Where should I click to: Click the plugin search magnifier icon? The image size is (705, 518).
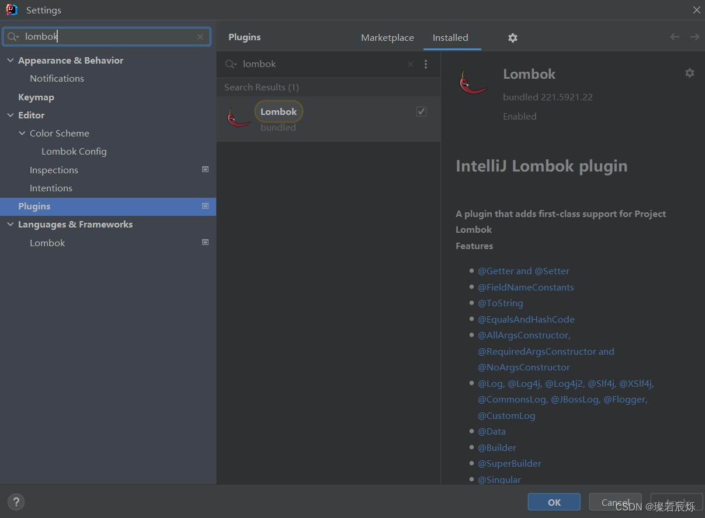pos(231,64)
